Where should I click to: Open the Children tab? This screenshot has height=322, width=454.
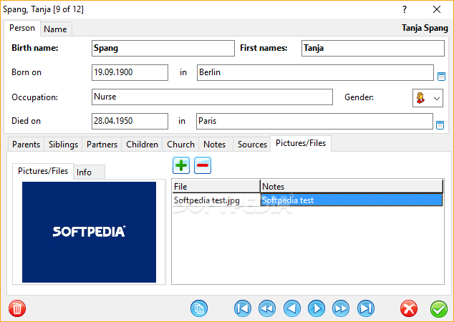tap(142, 144)
